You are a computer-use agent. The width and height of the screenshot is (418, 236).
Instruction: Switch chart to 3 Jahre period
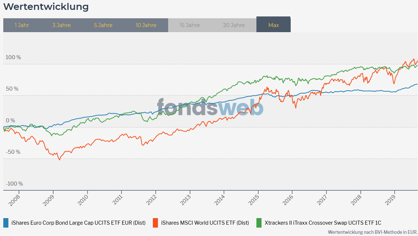click(61, 25)
